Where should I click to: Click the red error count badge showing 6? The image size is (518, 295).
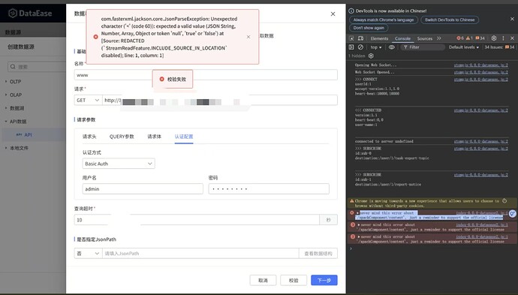[x=460, y=38]
